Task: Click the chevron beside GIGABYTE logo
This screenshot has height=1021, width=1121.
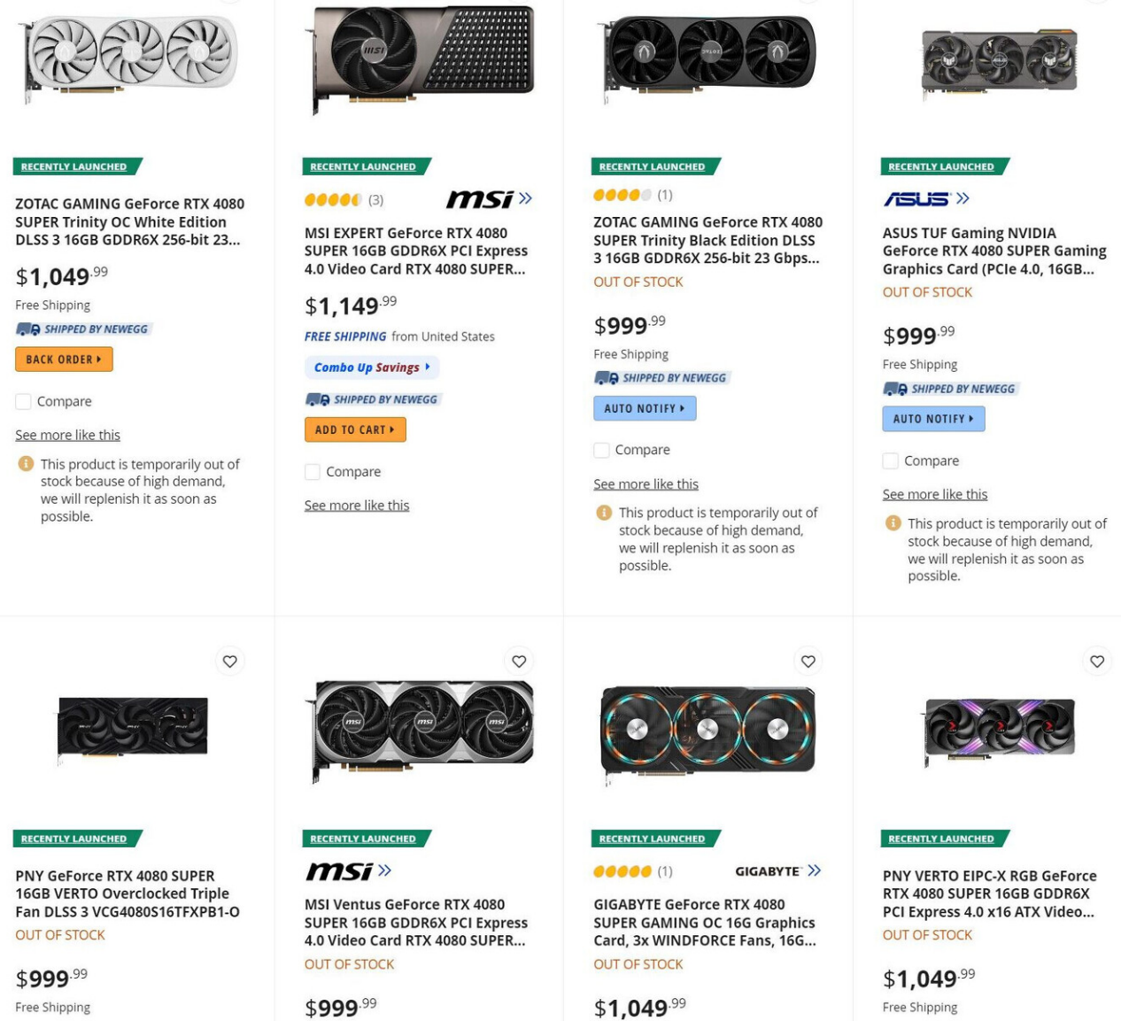Action: pos(815,870)
